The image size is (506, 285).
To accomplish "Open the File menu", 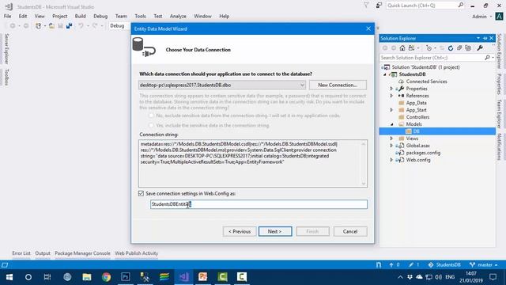I will point(7,16).
